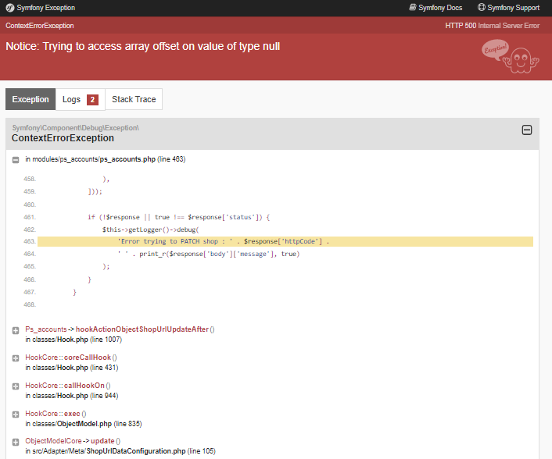This screenshot has width=552, height=459.
Task: Click code line 462 getLogger debug call
Action: 151,229
